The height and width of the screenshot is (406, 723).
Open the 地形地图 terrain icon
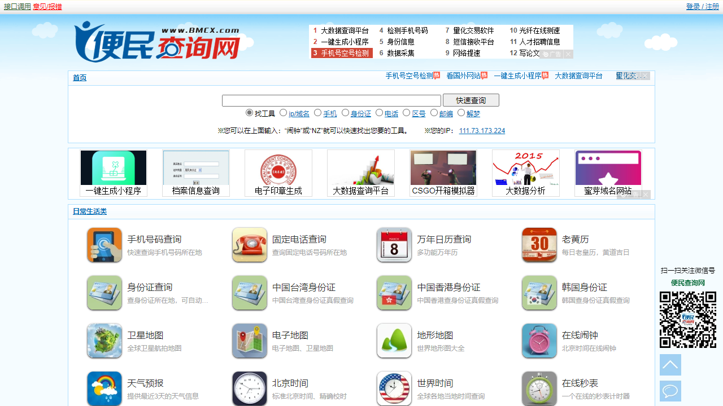[x=394, y=341]
